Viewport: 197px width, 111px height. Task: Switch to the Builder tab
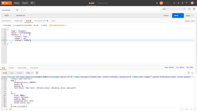92,3
